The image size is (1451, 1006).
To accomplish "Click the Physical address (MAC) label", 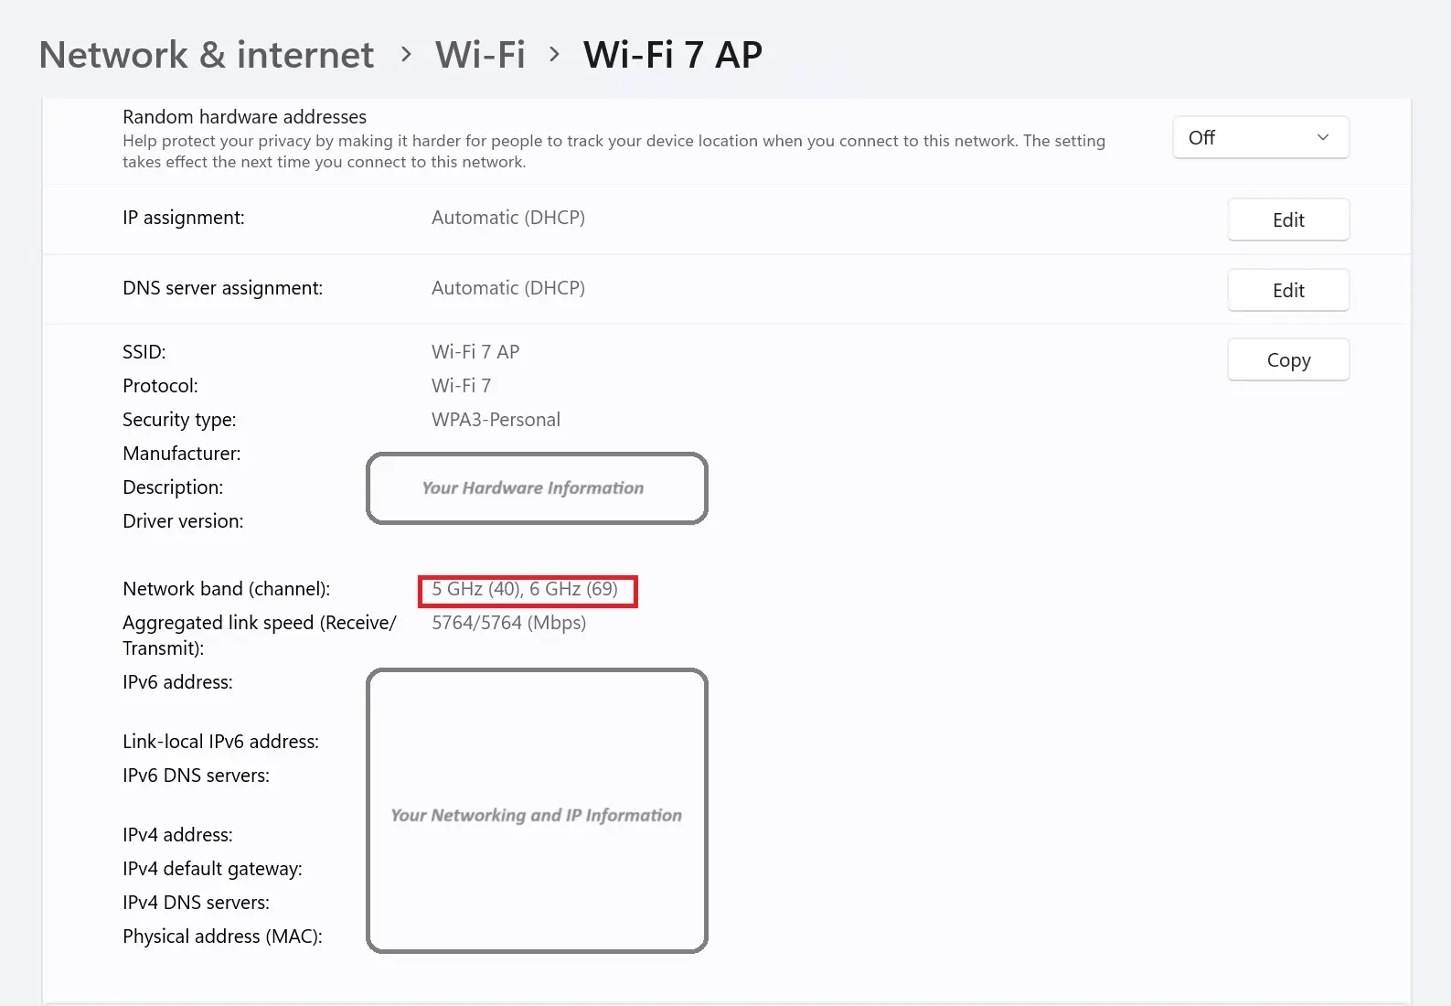I will pos(222,936).
